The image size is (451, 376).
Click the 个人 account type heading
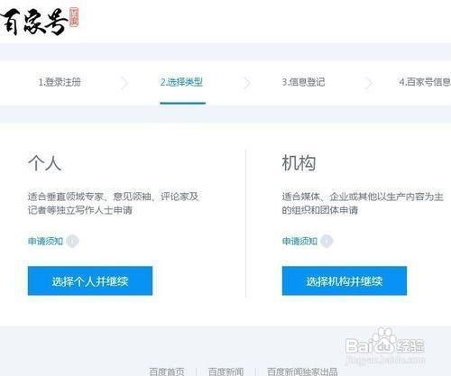click(45, 163)
